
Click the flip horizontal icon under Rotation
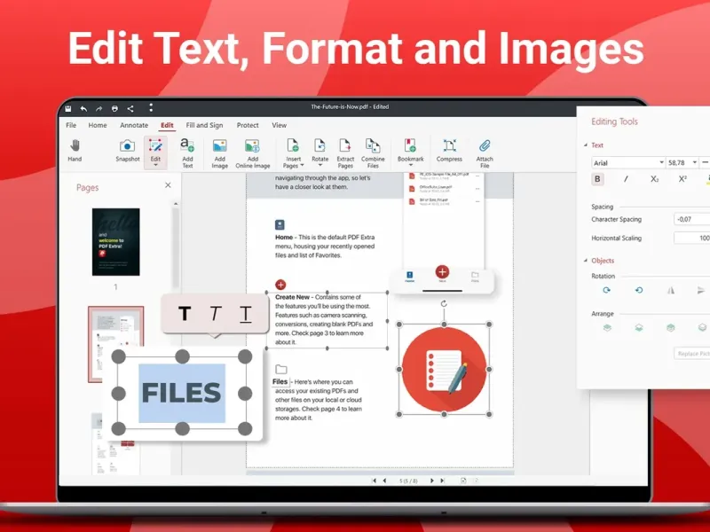pyautogui.click(x=671, y=291)
